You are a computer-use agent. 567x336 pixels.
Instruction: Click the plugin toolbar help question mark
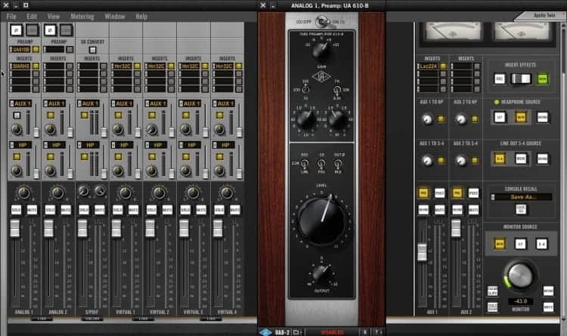pos(376,332)
